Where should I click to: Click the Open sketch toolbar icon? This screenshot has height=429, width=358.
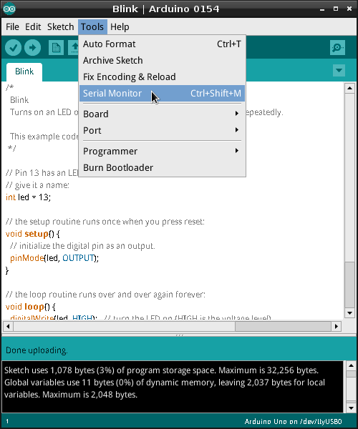click(x=74, y=48)
